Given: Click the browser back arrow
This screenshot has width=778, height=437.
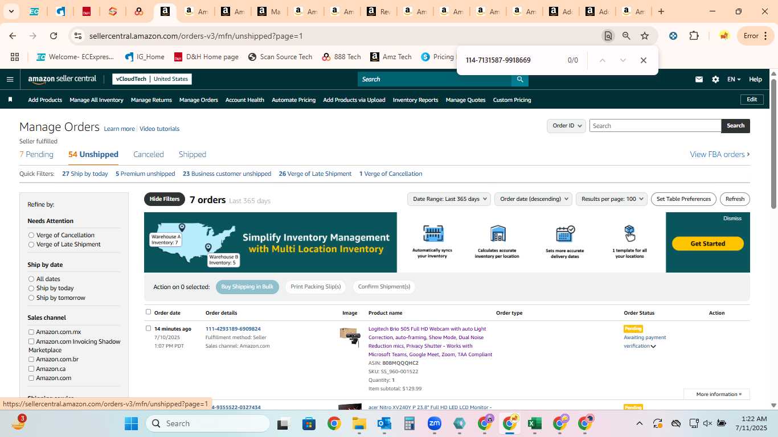Looking at the screenshot, I should pos(13,36).
